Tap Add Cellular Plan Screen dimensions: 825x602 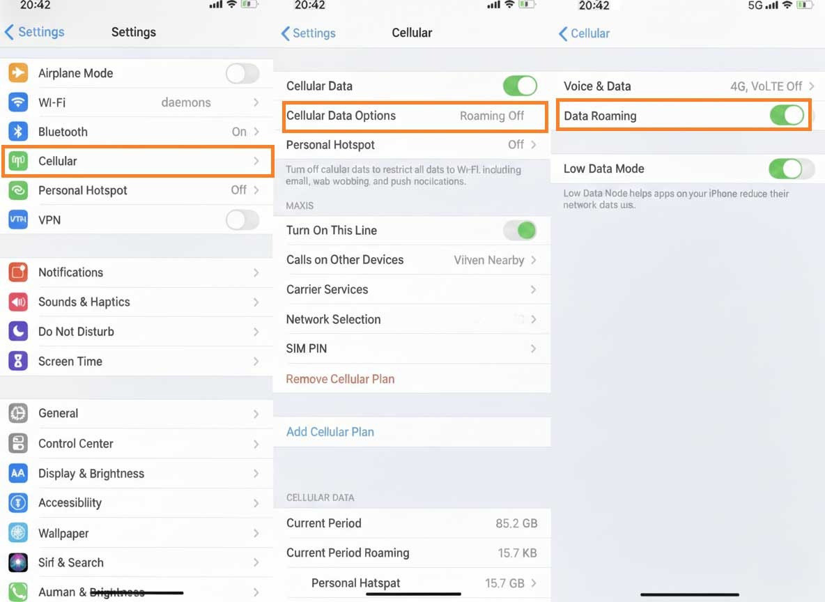330,431
